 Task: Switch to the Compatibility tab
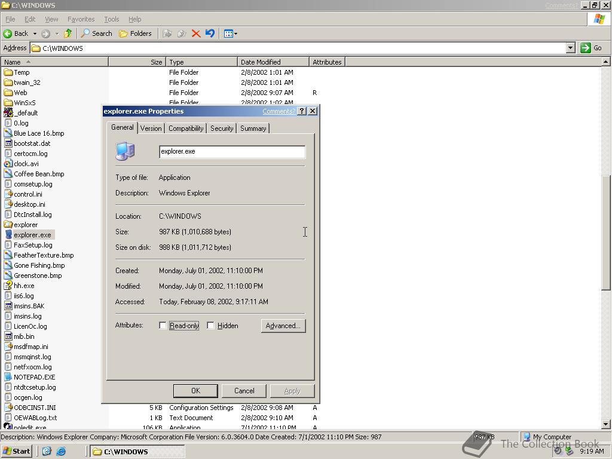[x=186, y=128]
